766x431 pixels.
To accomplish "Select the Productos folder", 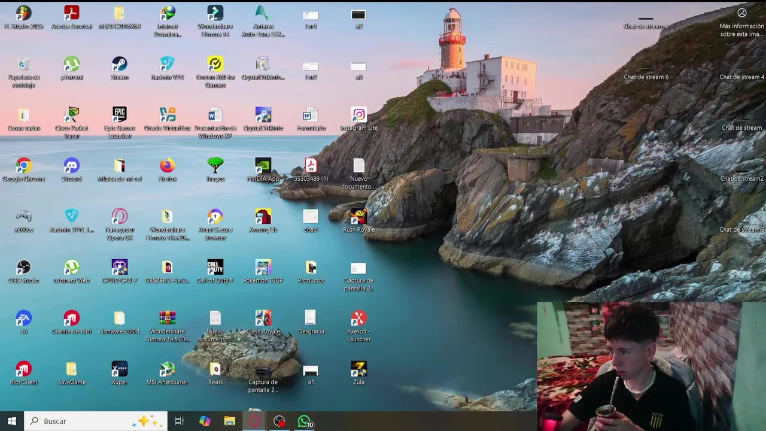I will pyautogui.click(x=311, y=272).
